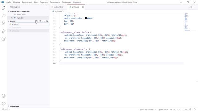Select language mode CSS in status bar

(185, 109)
